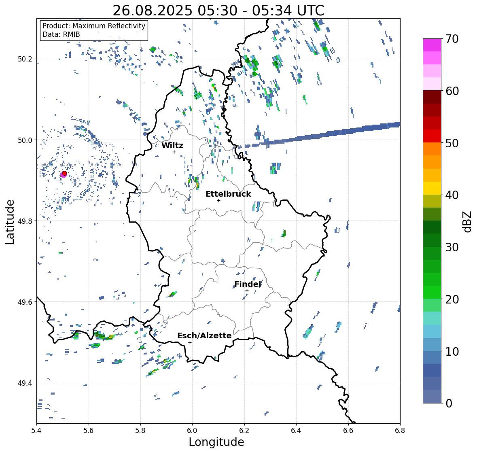This screenshot has height=452, width=477.
Task: Click latitude tick label 49.4
Action: pyautogui.click(x=25, y=383)
